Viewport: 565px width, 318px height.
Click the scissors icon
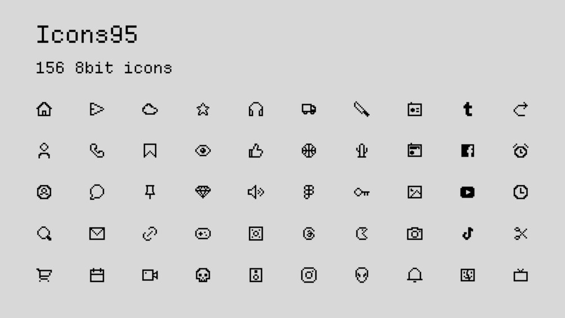tap(521, 234)
